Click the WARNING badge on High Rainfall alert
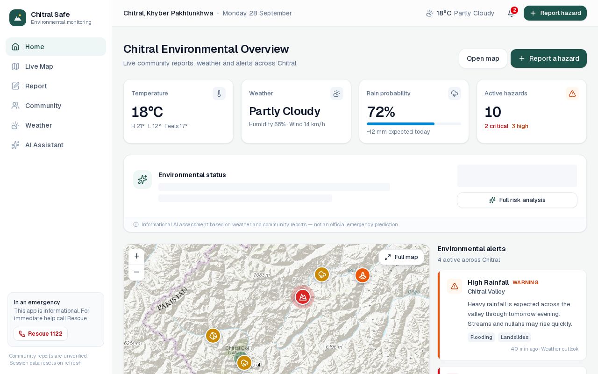Screen dimensions: 598x374 pos(526,282)
